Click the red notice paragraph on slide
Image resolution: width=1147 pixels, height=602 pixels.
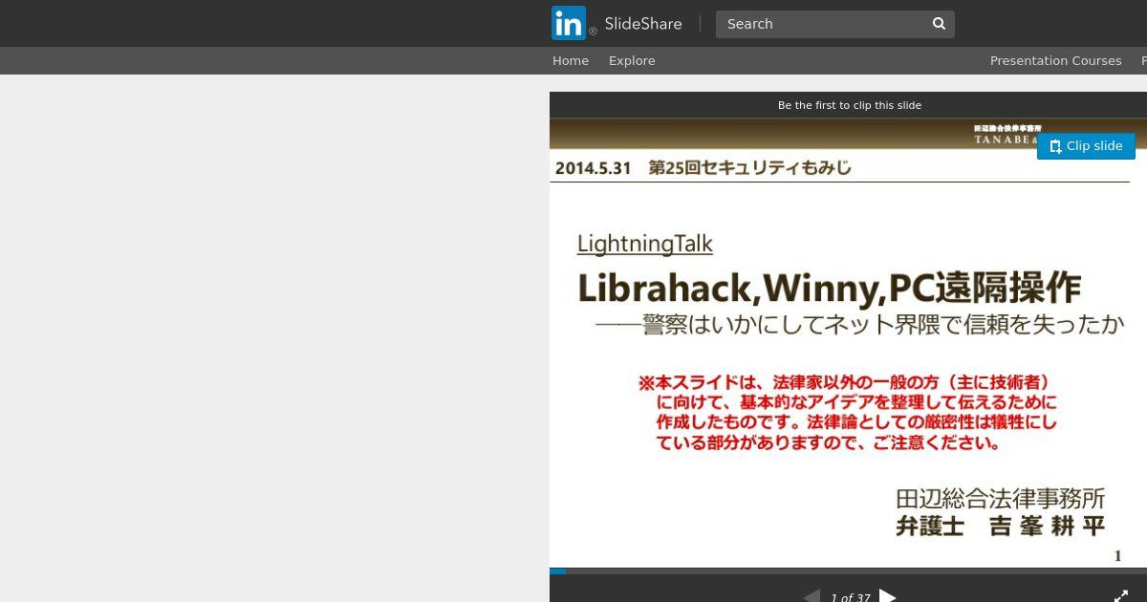click(848, 412)
